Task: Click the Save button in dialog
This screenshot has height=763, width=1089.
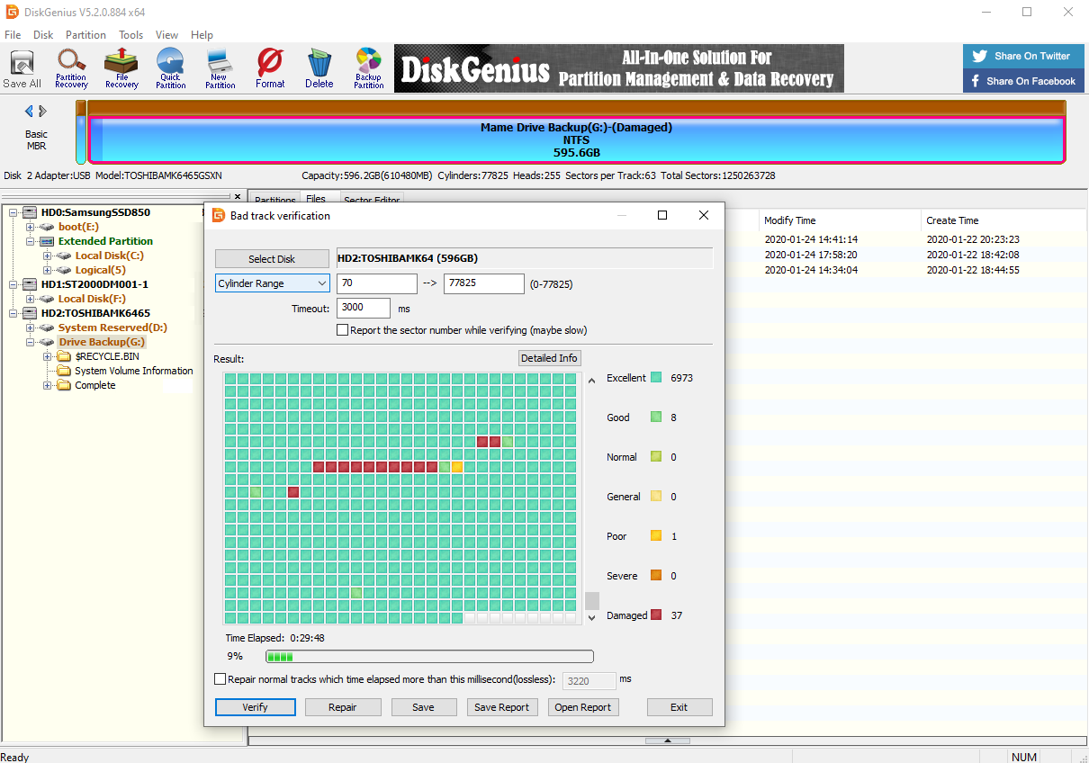Action: (x=424, y=707)
